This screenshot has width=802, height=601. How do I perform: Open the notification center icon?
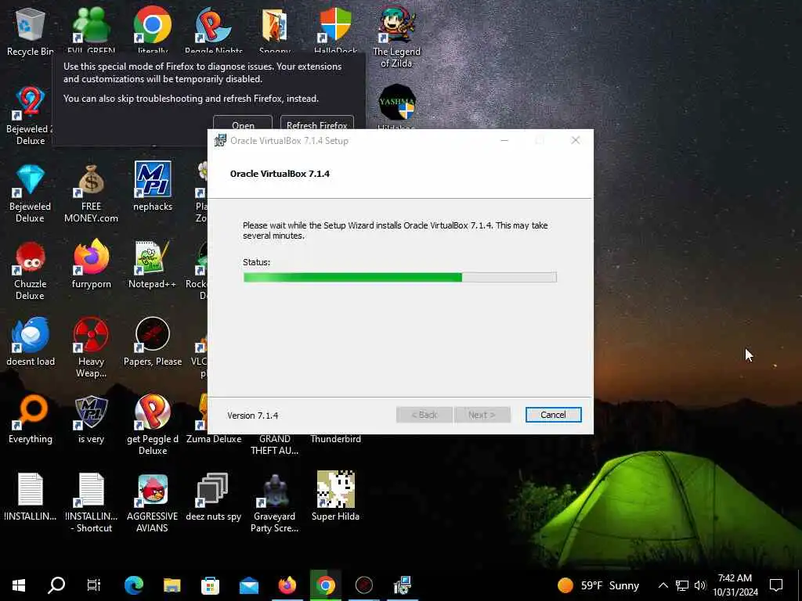(x=776, y=585)
